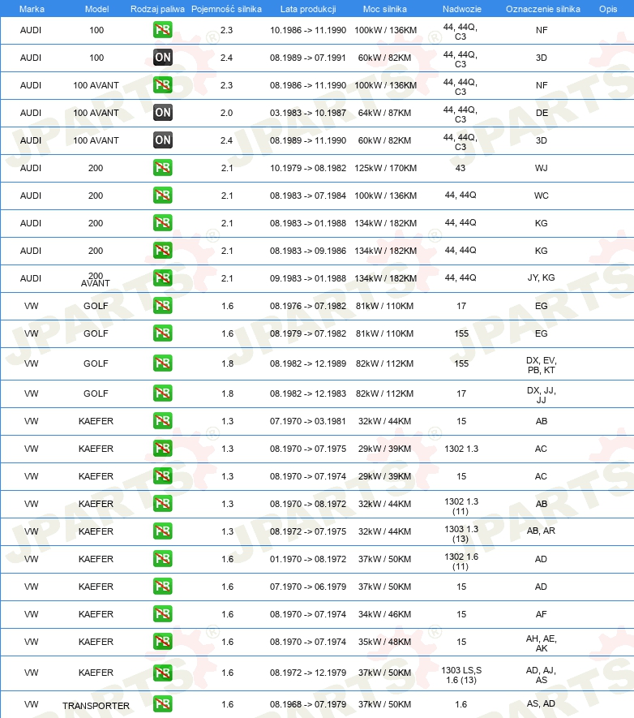The width and height of the screenshot is (634, 718).
Task: Click diesel ON icon in AUDI 100 AVANT 2.0 row
Action: pos(163,113)
